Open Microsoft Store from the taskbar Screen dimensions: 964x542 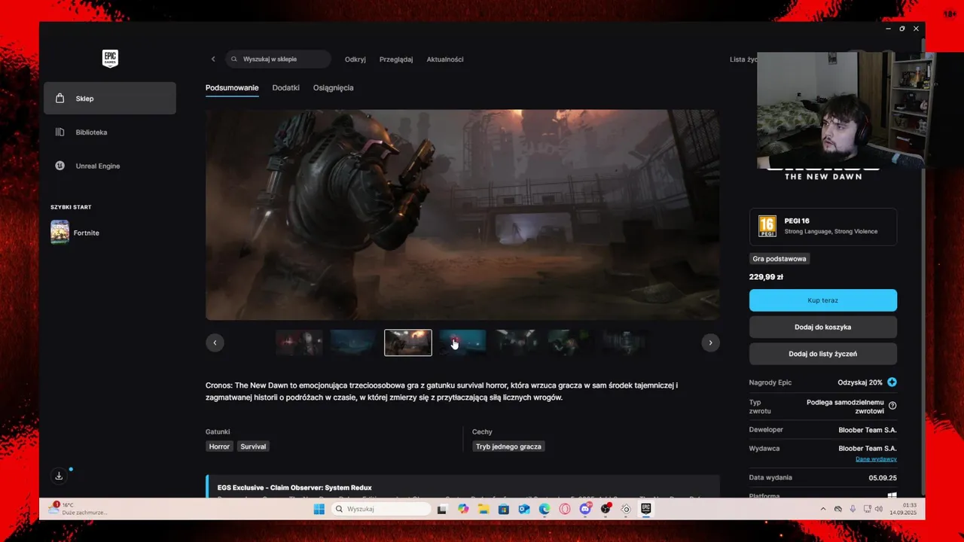click(x=503, y=509)
